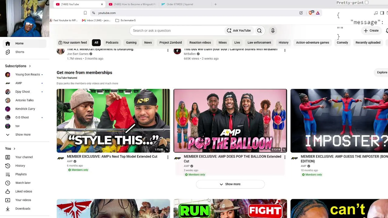Click the youtube.com address bar URL
Screen dimensions: 388x218
click(x=107, y=13)
